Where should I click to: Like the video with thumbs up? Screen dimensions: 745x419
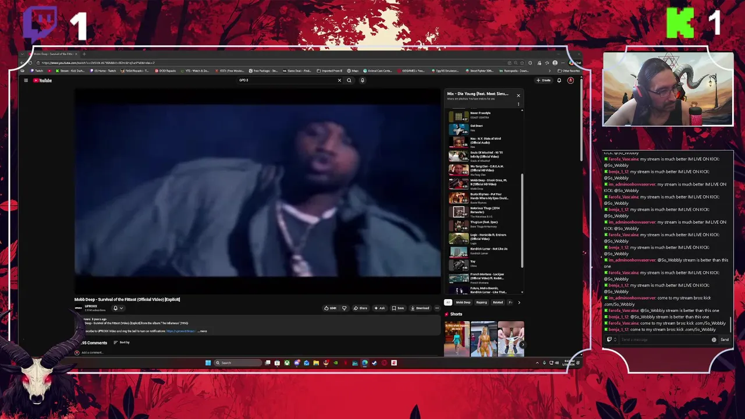[x=331, y=308]
